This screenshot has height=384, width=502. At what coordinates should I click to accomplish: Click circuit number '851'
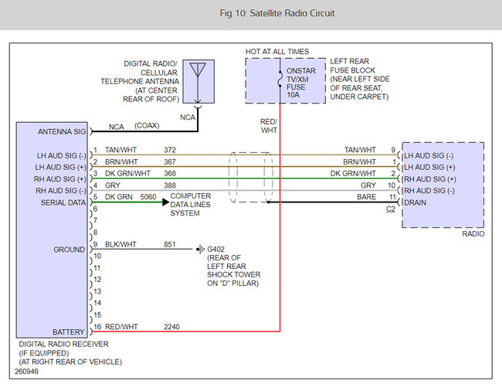tap(170, 244)
